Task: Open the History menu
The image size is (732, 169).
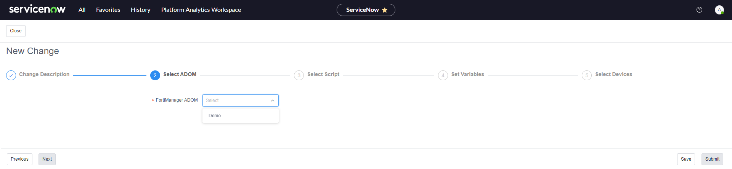Action: (140, 10)
